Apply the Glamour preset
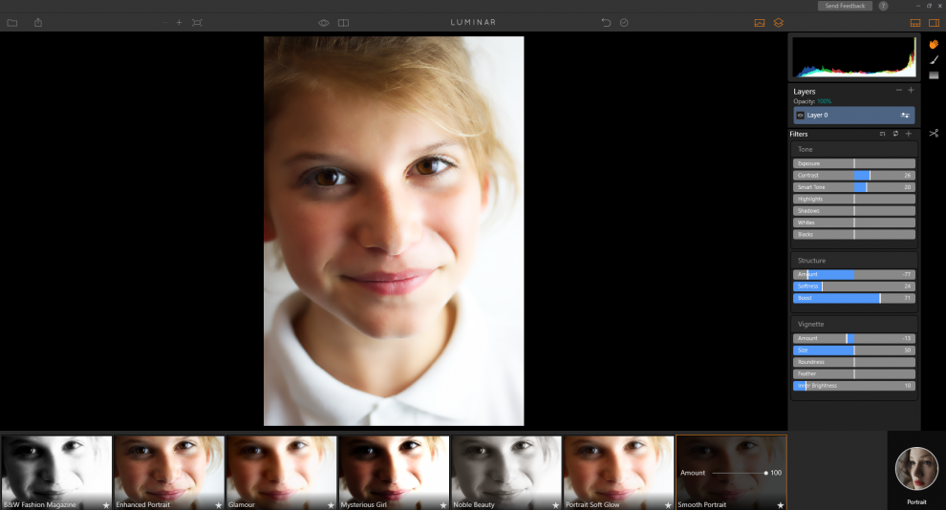The image size is (946, 510). [281, 473]
